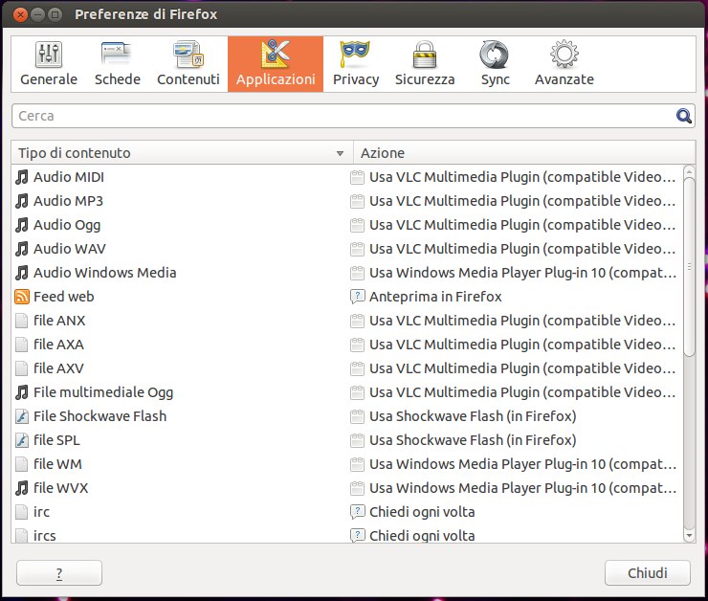708x601 pixels.
Task: Switch to the Sync tab
Action: [495, 64]
